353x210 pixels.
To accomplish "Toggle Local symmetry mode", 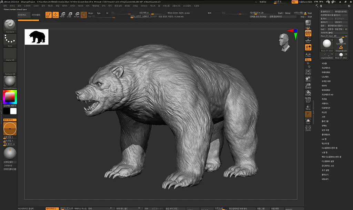I will click(x=308, y=47).
